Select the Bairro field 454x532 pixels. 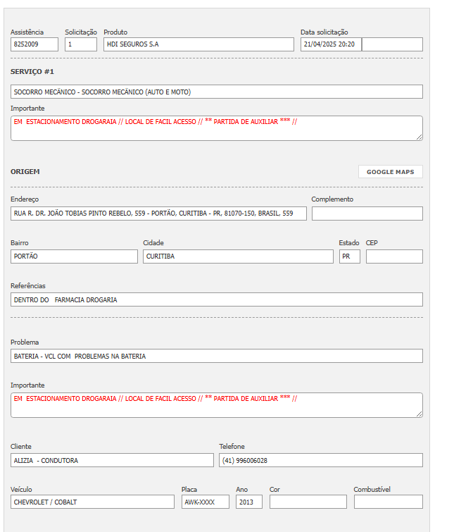click(74, 256)
